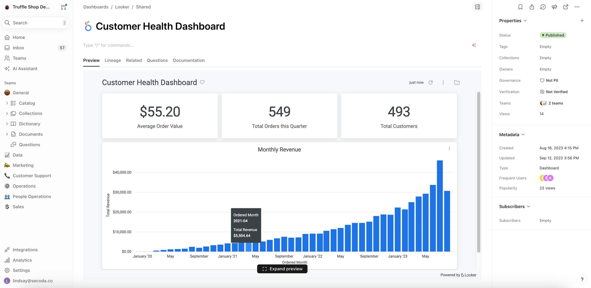Screen dimensions: 591x288
Task: Collapse the Metadata section
Action: [x=523, y=135]
